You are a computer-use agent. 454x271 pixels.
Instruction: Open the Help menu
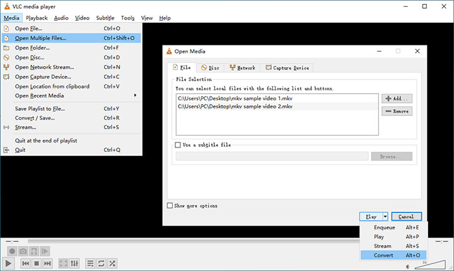(x=165, y=18)
